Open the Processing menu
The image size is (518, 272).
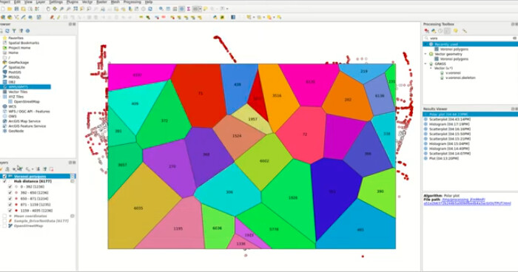click(x=132, y=2)
